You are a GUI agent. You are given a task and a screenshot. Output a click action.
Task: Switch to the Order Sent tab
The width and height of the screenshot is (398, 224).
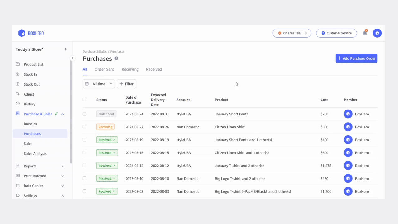pos(104,69)
